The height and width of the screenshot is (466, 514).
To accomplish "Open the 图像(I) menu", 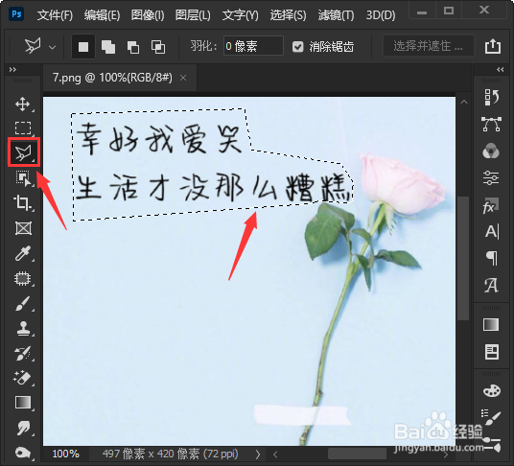I will tap(148, 15).
